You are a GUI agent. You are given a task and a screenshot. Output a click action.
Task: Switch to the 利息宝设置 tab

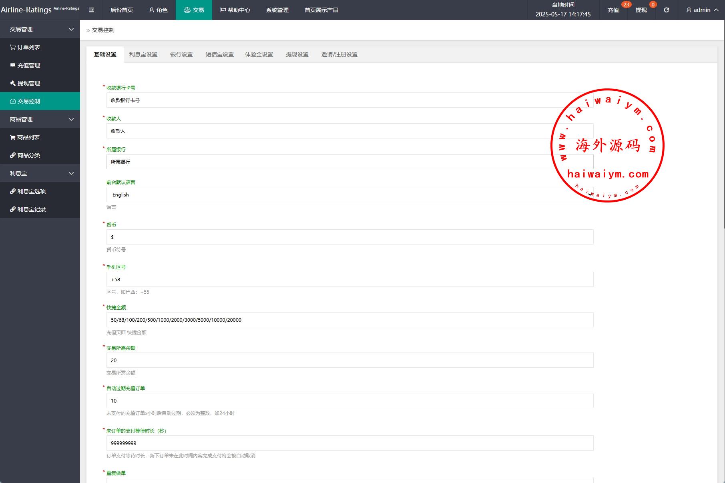point(143,54)
